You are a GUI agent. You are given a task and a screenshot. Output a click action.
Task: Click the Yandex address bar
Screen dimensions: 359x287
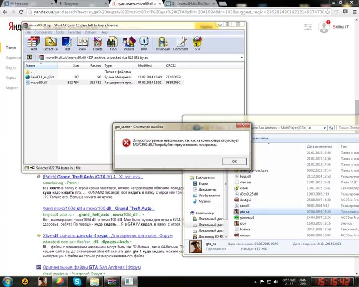point(179,12)
